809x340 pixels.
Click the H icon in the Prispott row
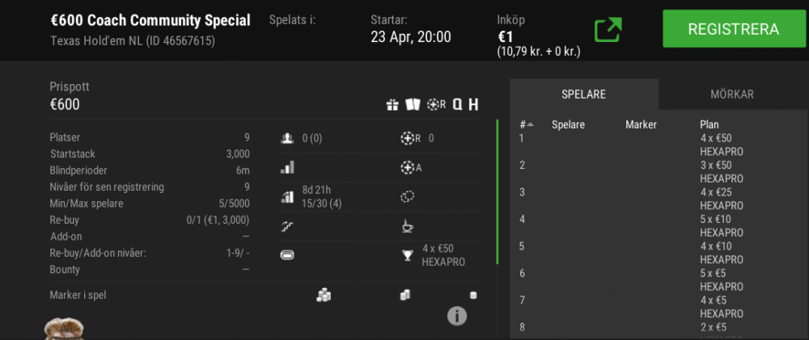(473, 105)
